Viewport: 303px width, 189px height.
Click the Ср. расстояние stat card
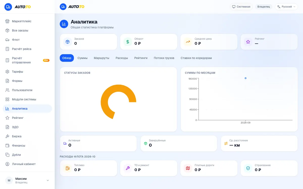pos(259,144)
